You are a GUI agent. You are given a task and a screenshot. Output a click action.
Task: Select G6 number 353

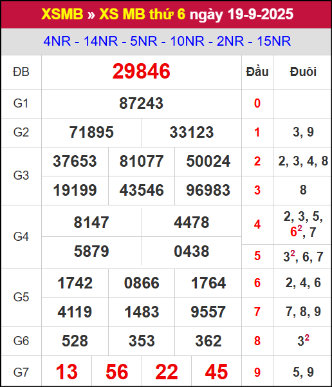tap(142, 341)
